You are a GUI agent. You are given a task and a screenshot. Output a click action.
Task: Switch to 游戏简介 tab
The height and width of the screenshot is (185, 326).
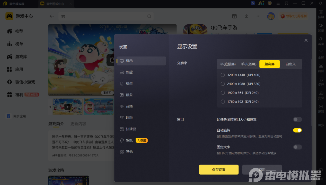coord(56,124)
